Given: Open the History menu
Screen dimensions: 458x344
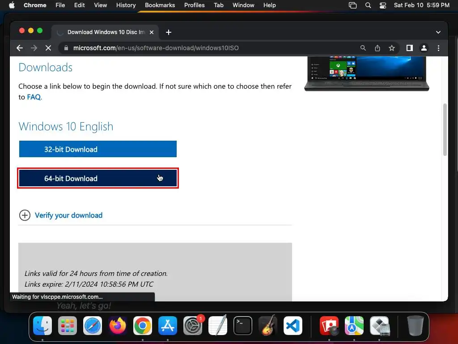Looking at the screenshot, I should (x=126, y=5).
